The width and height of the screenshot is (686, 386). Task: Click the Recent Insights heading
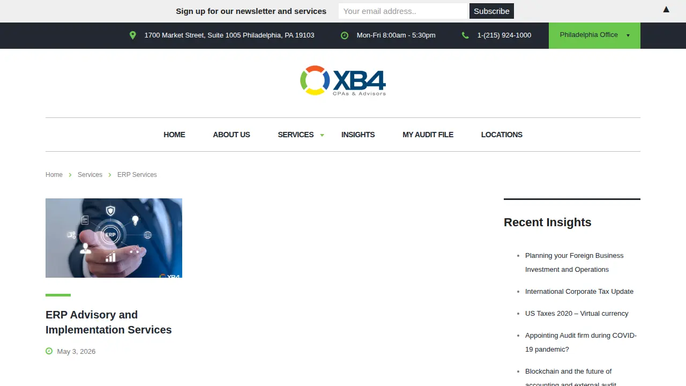coord(548,222)
